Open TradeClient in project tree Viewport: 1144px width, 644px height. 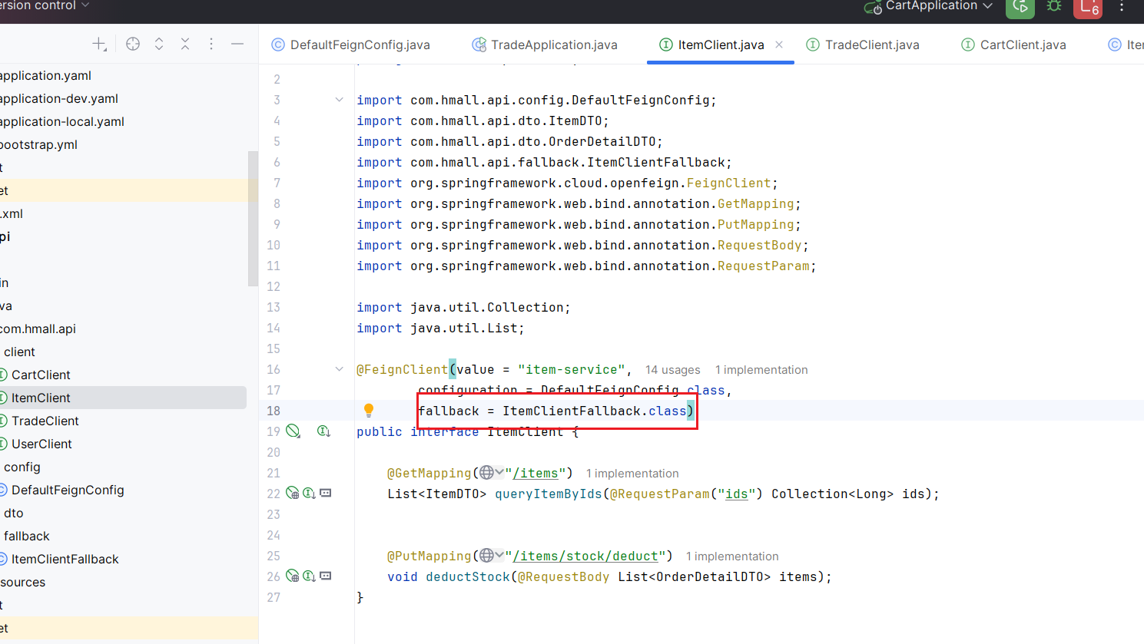coord(40,421)
